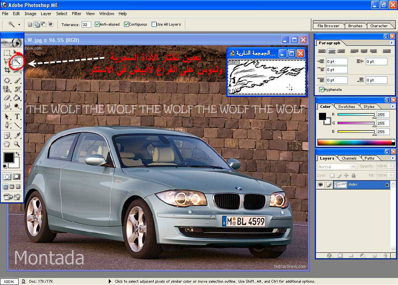Image resolution: width=398 pixels, height=285 pixels.
Task: Toggle lock position icon
Action: click(346, 176)
